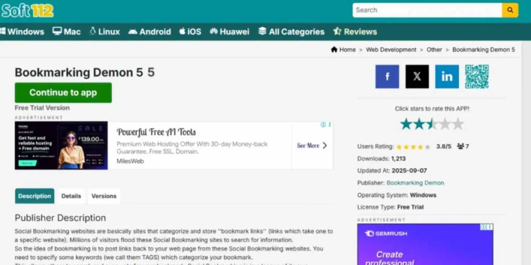Click the yellow search magnifier button

point(510,10)
